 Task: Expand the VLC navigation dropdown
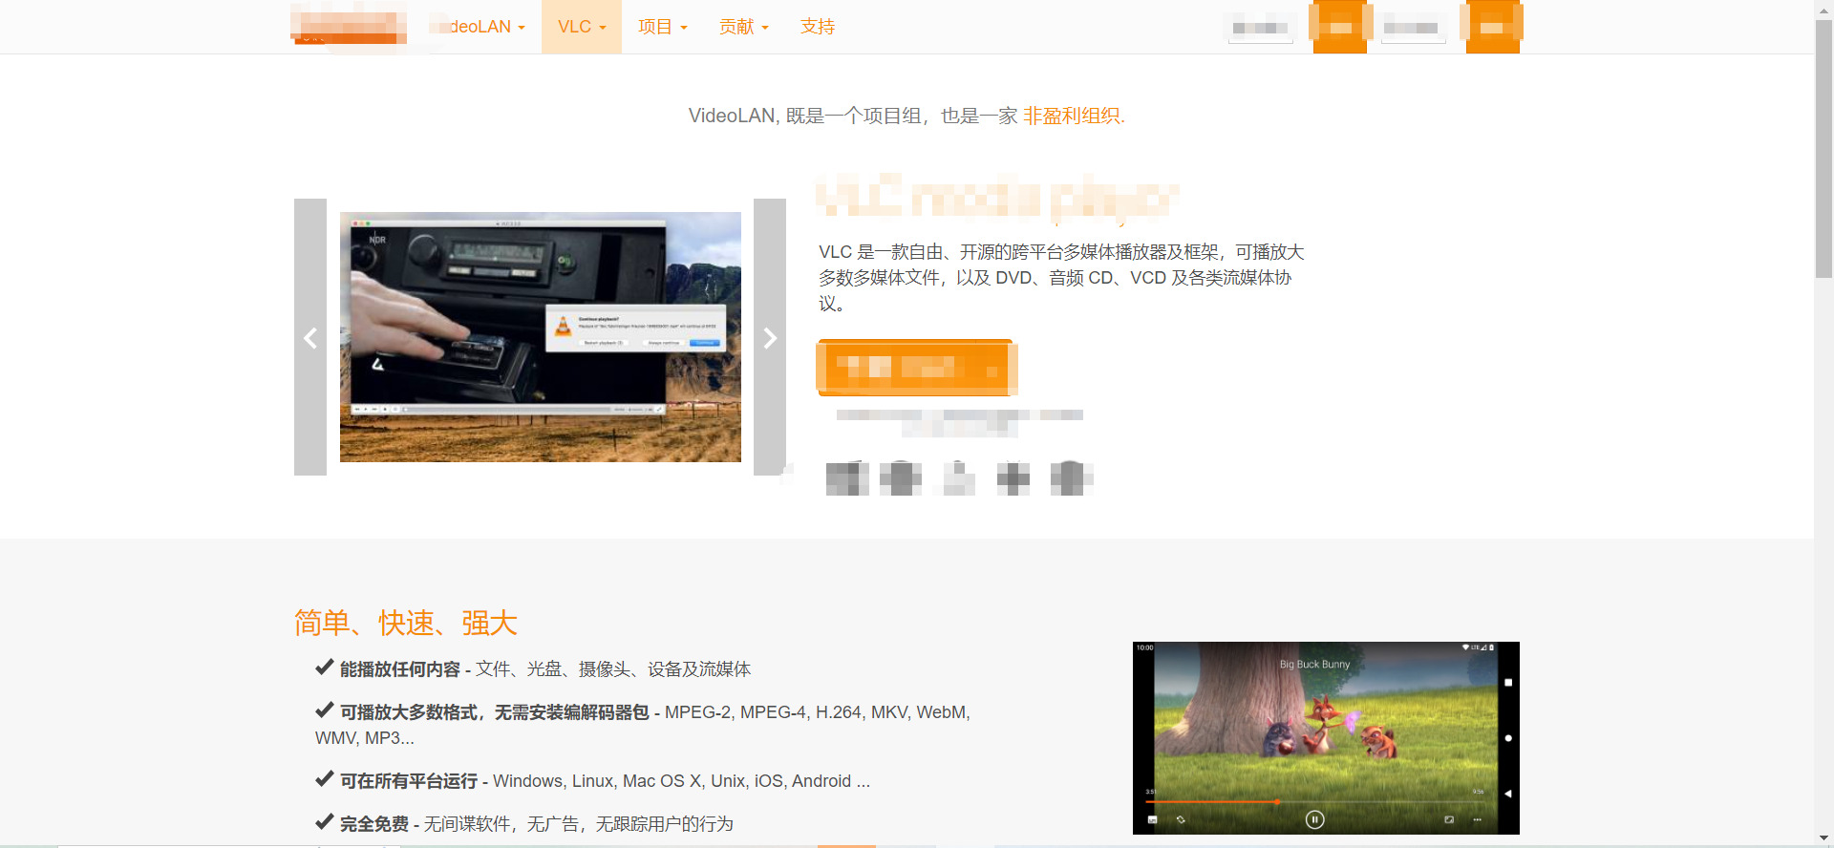[582, 27]
